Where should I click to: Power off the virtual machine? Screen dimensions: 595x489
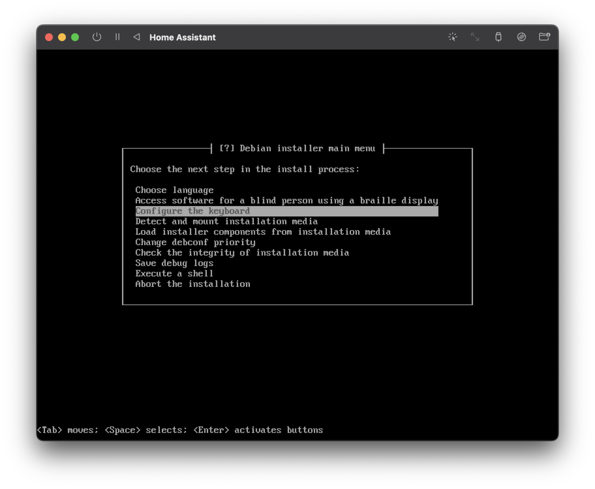pyautogui.click(x=97, y=37)
